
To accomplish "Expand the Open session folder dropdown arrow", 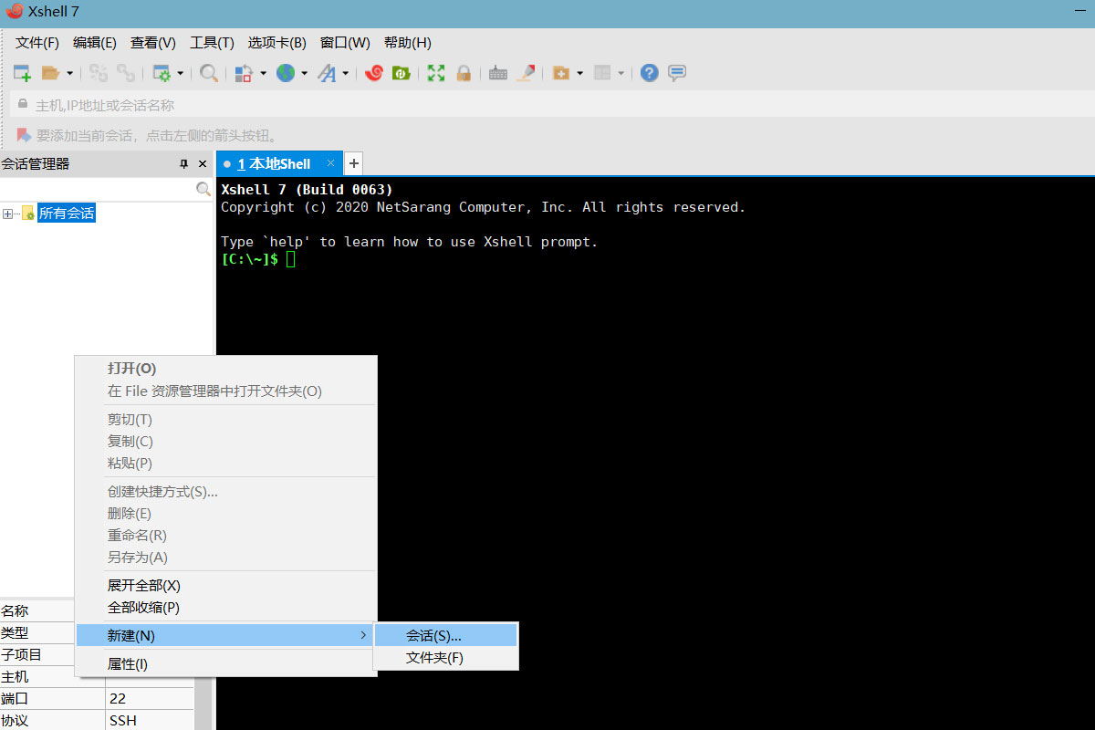I will (x=69, y=73).
